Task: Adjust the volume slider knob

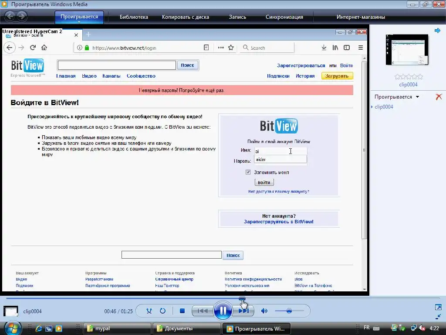Action: [289, 311]
